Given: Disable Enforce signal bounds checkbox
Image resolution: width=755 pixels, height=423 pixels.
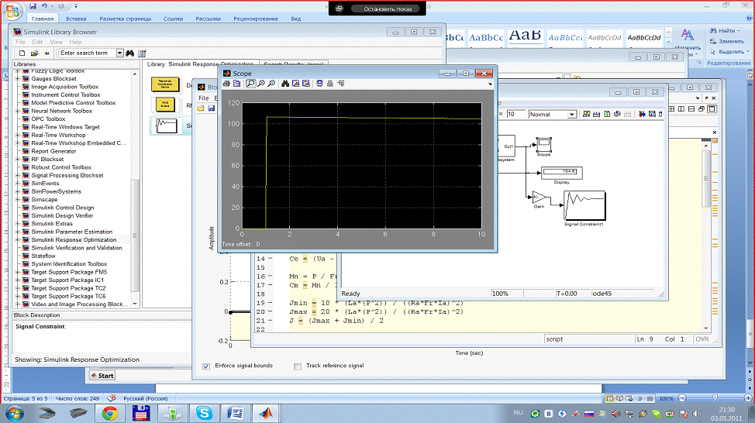Looking at the screenshot, I should point(206,366).
